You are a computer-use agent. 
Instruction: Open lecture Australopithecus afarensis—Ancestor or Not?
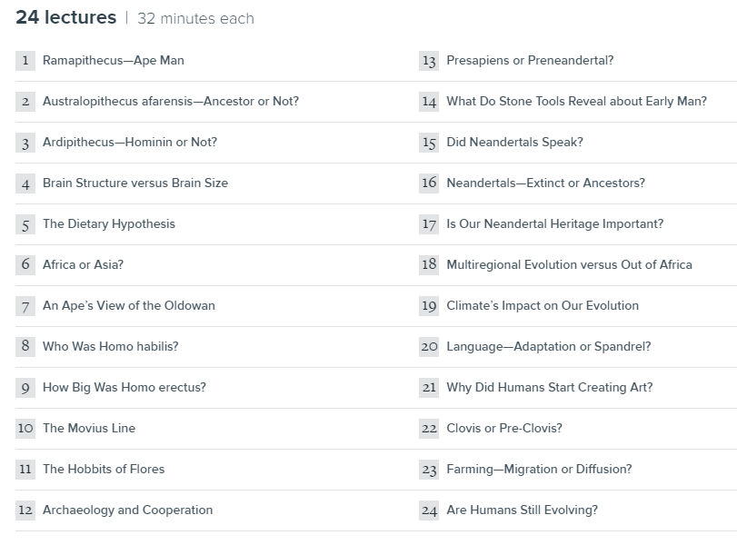(x=171, y=102)
